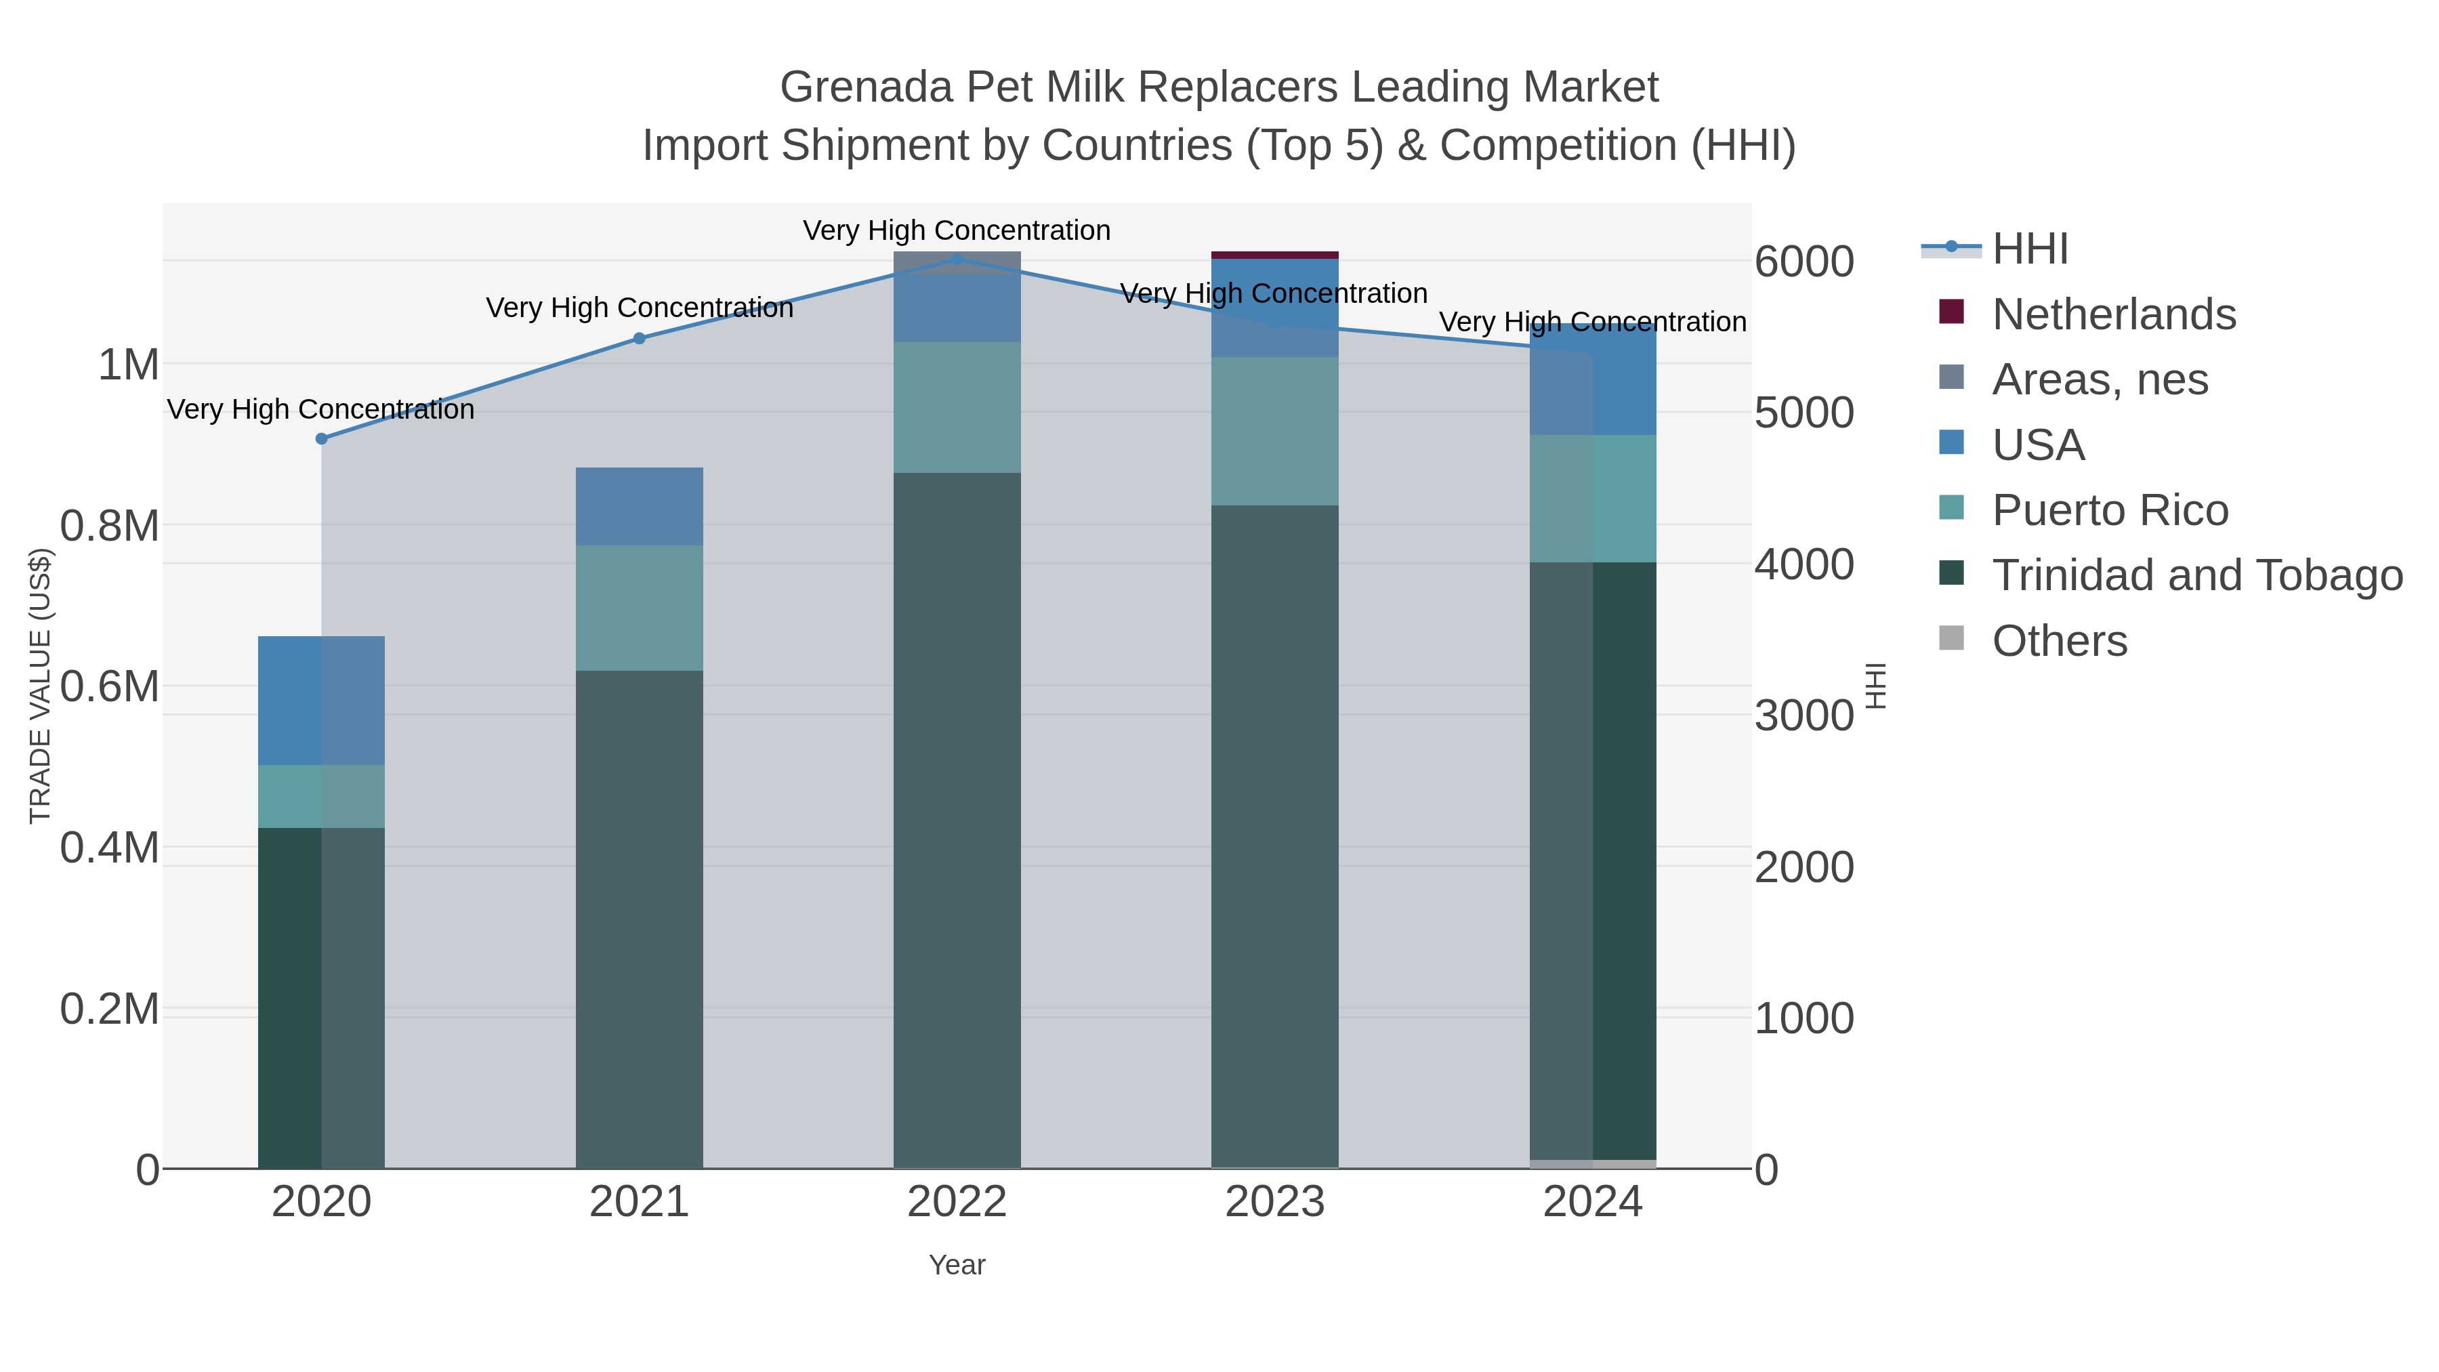The height and width of the screenshot is (1372, 2439).
Task: Click the 1000 right axis tick label
Action: pos(1805,1018)
